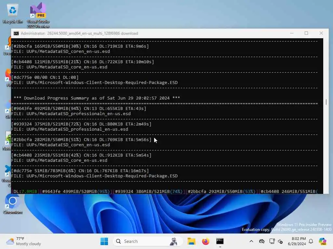
Task: Click the '#9643fe 492MiB/520MiB(94%)' progress line
Action: (x=79, y=109)
